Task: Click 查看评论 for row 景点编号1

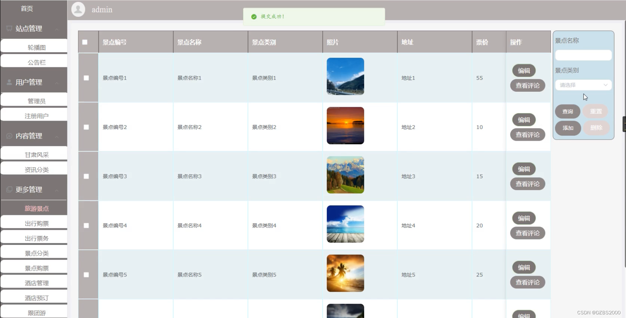Action: (527, 86)
